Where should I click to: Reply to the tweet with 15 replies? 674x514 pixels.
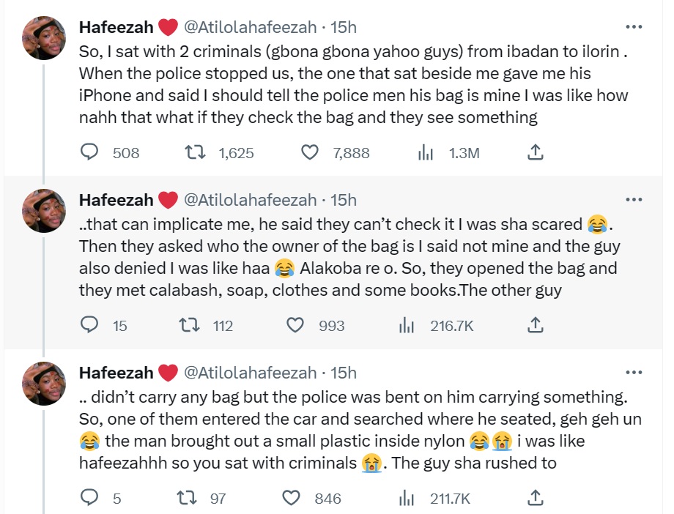[x=89, y=325]
